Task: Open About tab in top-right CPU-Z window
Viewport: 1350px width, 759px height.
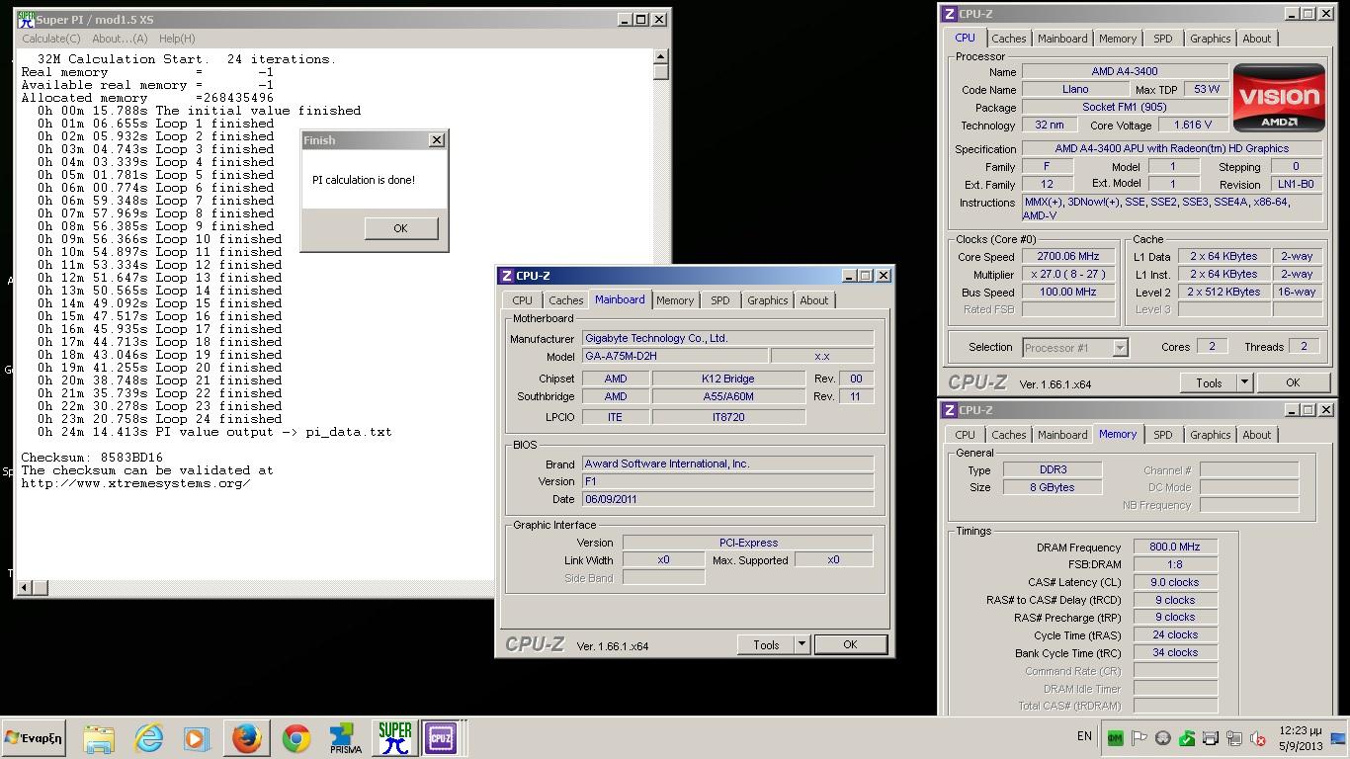Action: coord(1257,39)
